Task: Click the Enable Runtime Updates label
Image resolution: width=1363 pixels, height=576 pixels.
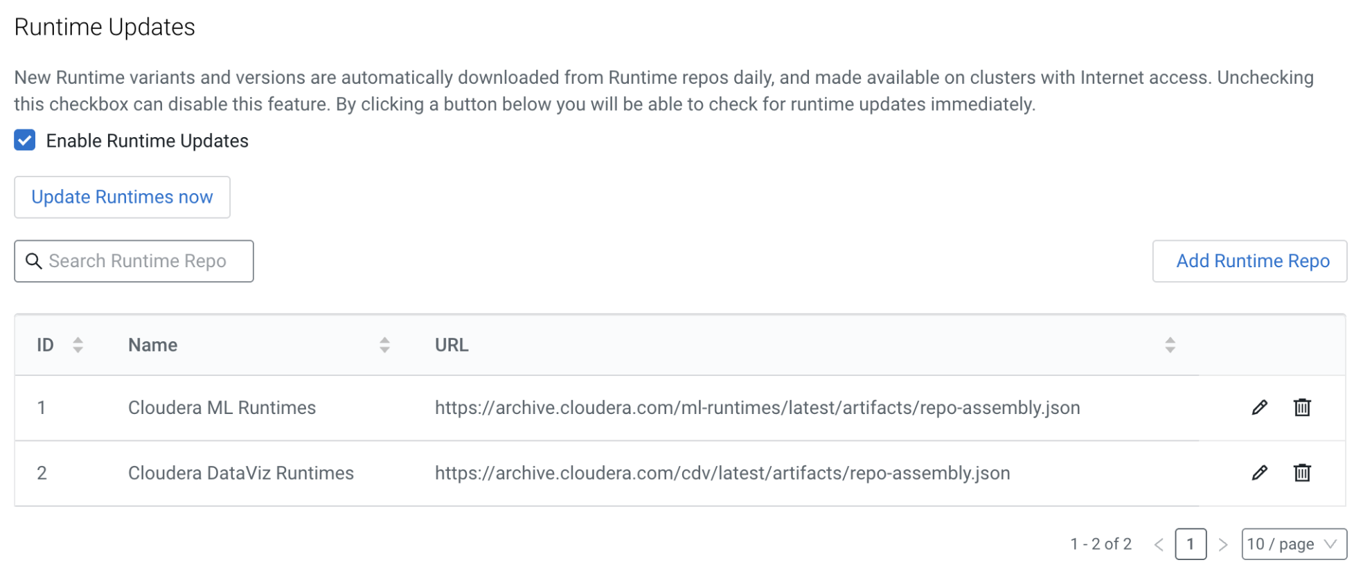Action: pos(147,141)
